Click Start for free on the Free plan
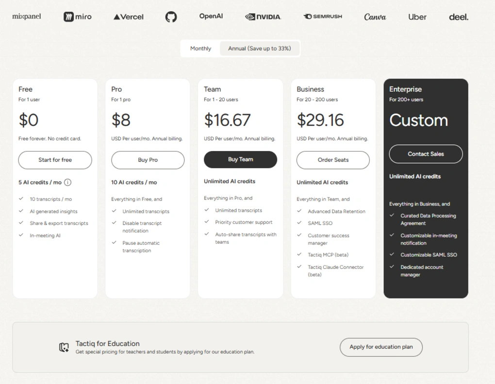The height and width of the screenshot is (384, 495). pos(55,160)
